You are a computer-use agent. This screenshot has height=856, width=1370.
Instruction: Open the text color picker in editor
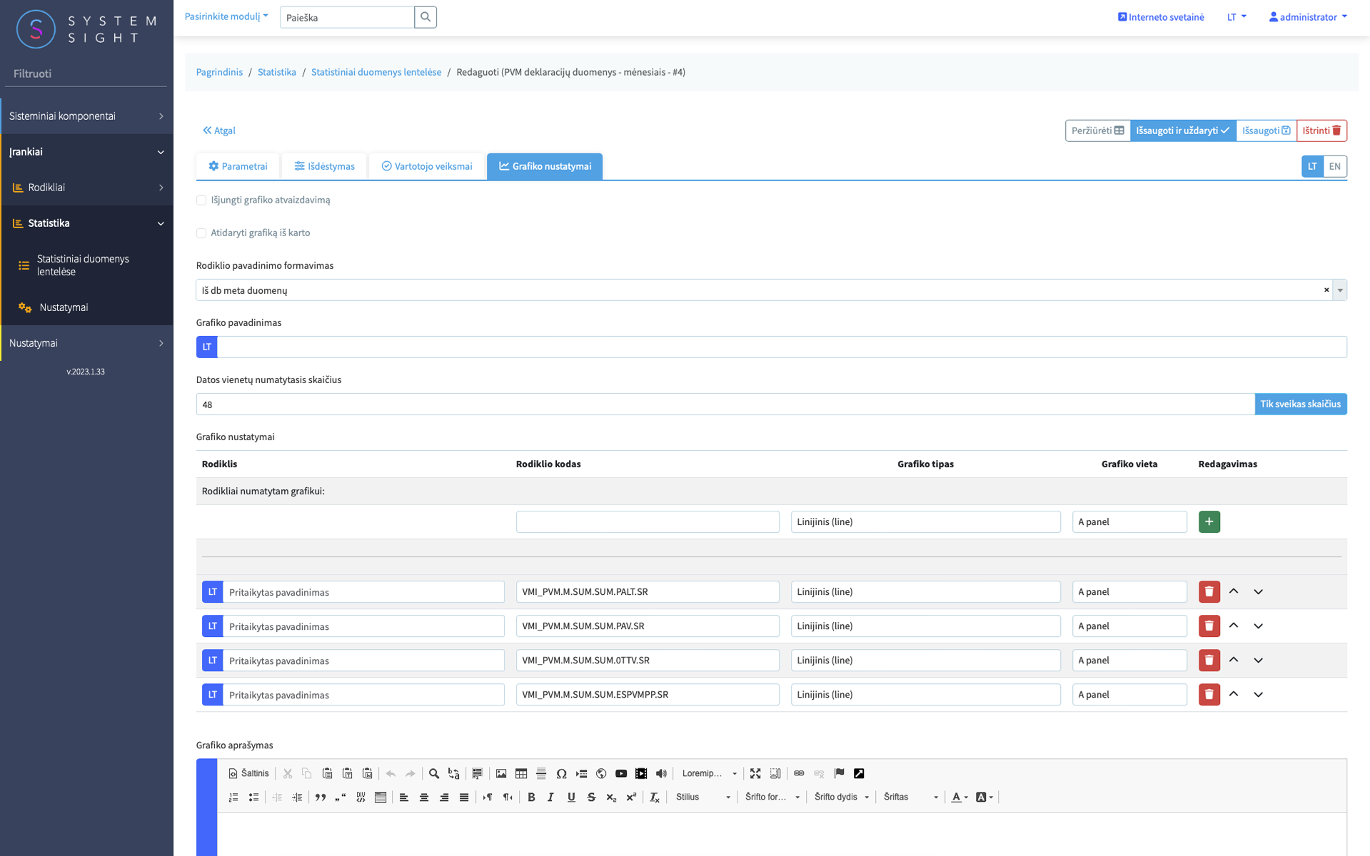click(x=959, y=797)
